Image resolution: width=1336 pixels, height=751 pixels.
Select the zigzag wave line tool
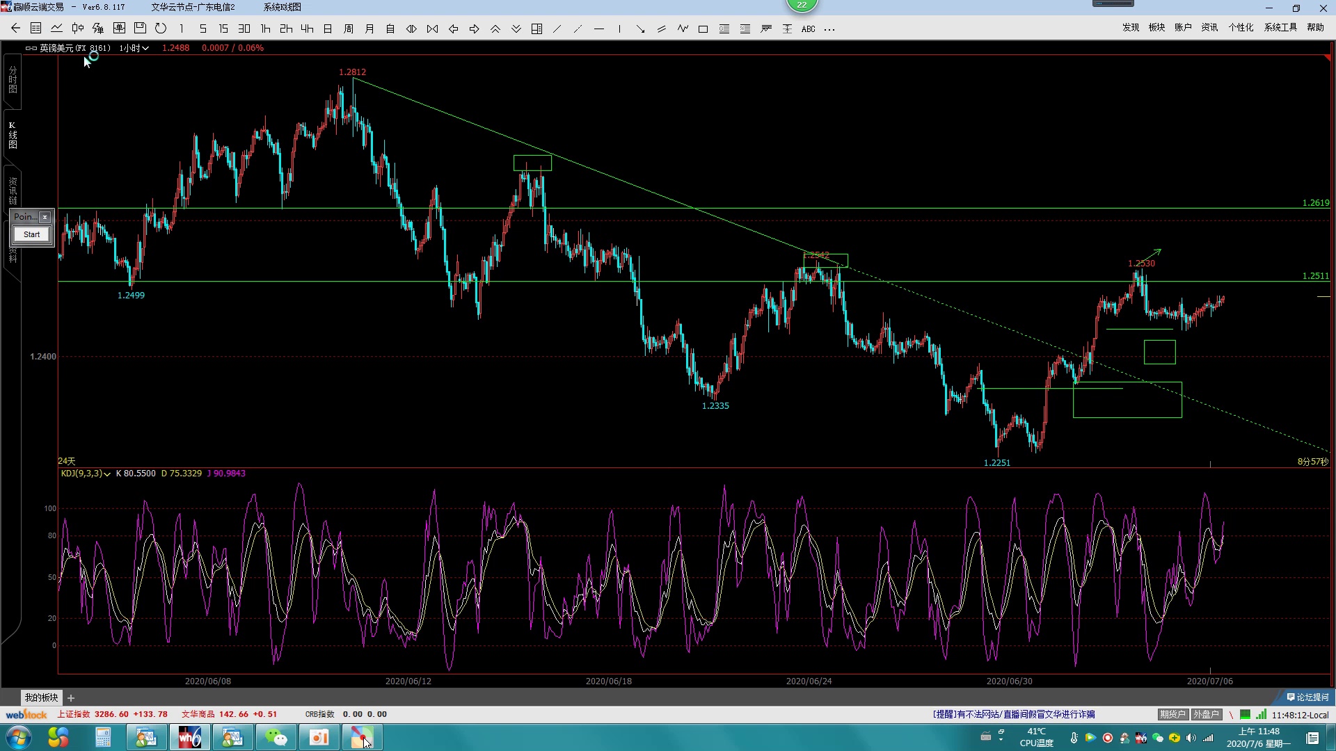coord(683,29)
